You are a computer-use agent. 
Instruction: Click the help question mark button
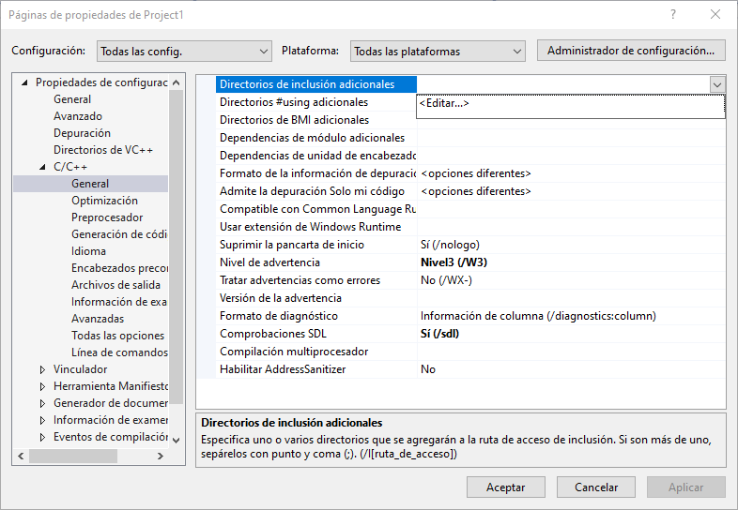(x=673, y=15)
